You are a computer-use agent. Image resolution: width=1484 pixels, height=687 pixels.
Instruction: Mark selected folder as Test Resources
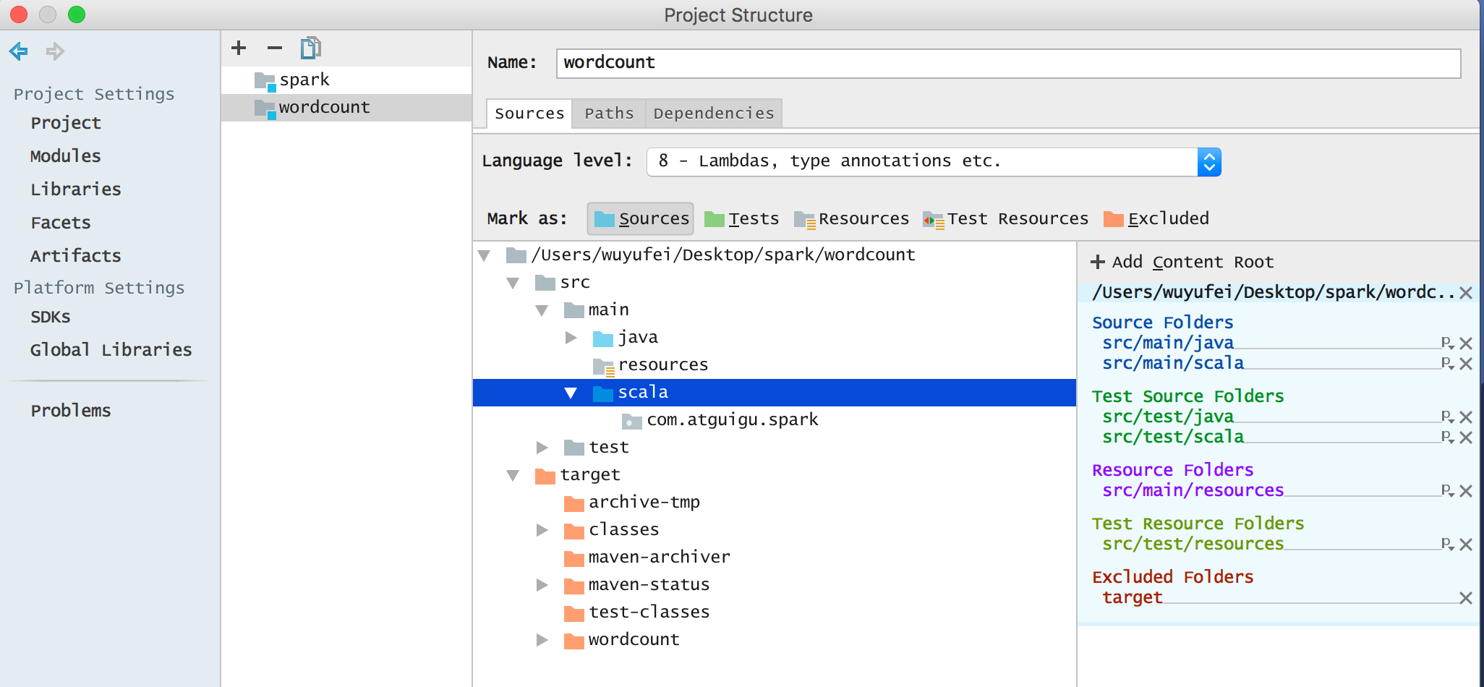(x=1005, y=218)
